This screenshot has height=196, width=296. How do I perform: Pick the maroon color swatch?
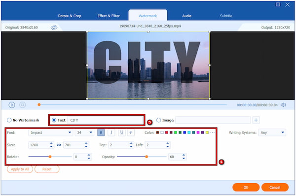click(171, 132)
